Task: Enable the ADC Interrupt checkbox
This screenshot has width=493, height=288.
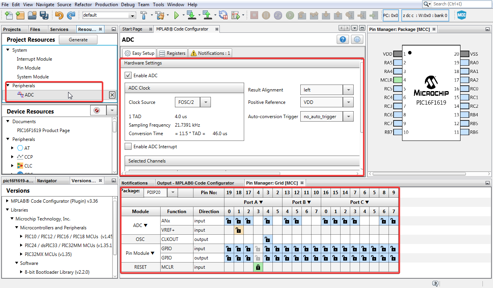Action: click(128, 146)
